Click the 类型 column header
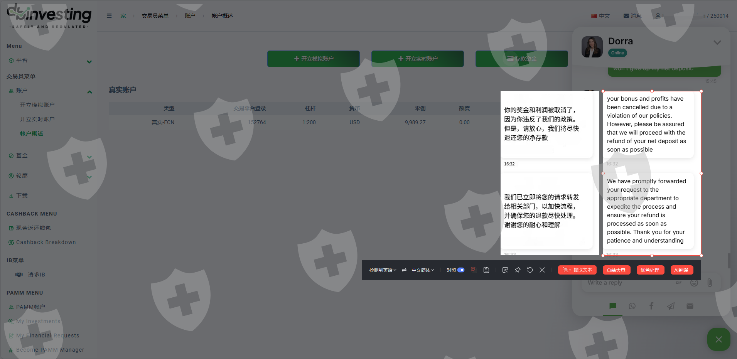This screenshot has width=737, height=359. [x=169, y=108]
